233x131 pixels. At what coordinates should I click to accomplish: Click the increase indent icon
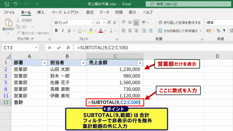pyautogui.click(x=150, y=31)
